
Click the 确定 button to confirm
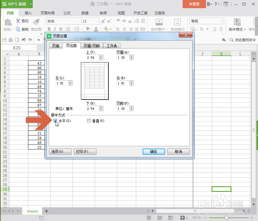click(153, 152)
